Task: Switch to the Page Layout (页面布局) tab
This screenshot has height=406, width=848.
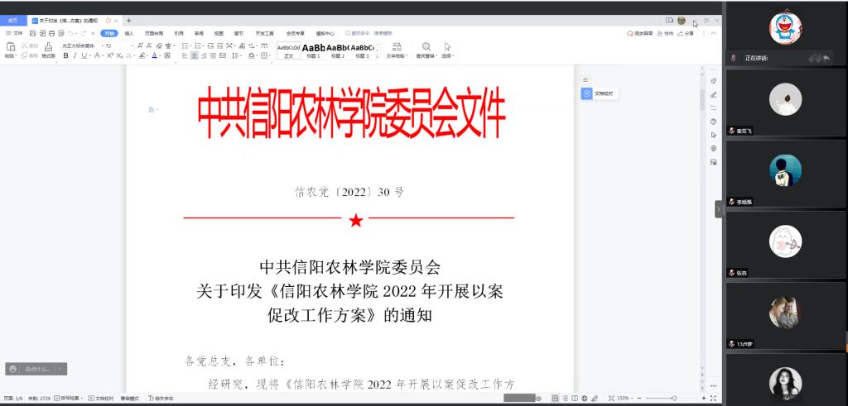Action: pyautogui.click(x=154, y=34)
